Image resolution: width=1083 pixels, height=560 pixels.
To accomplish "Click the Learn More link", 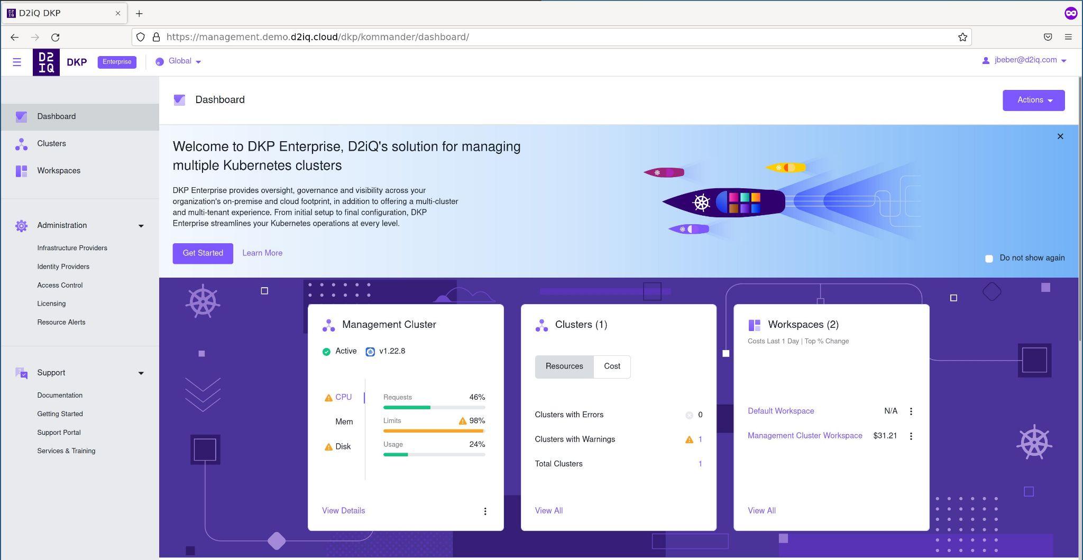I will tap(262, 253).
